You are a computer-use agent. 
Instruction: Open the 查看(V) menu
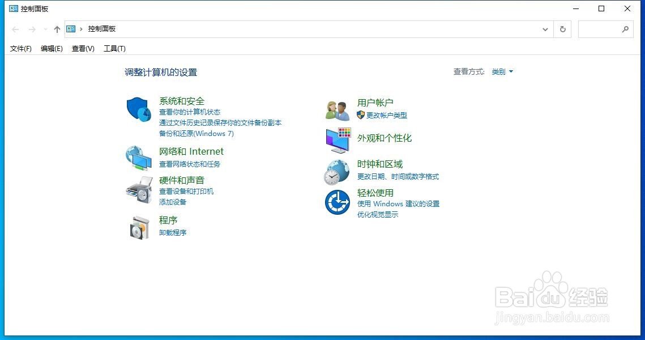point(83,48)
